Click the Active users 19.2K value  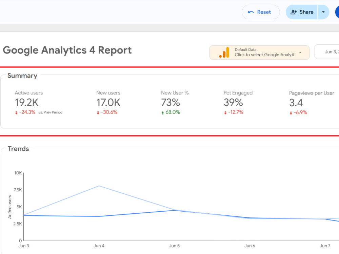coord(26,102)
